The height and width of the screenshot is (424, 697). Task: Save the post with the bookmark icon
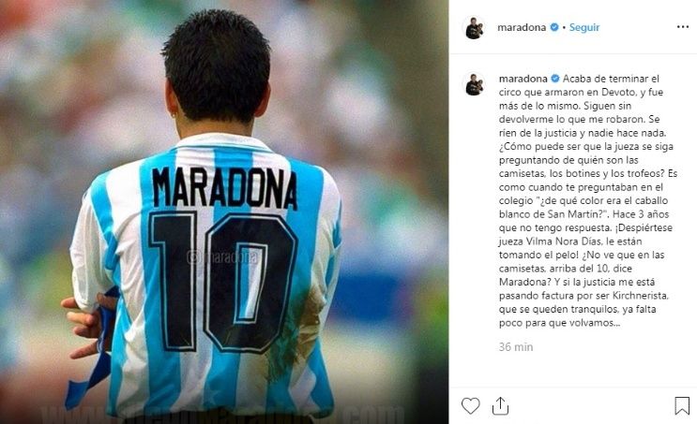(682, 406)
